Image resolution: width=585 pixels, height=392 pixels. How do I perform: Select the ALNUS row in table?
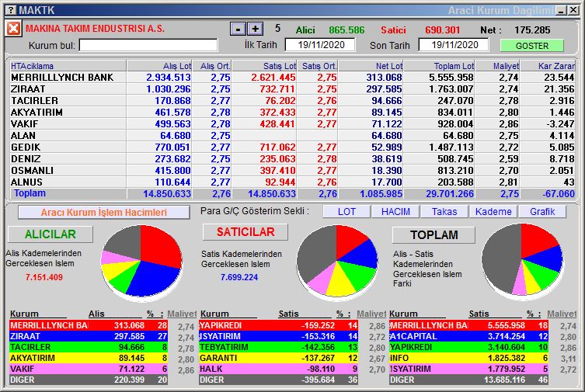292,182
